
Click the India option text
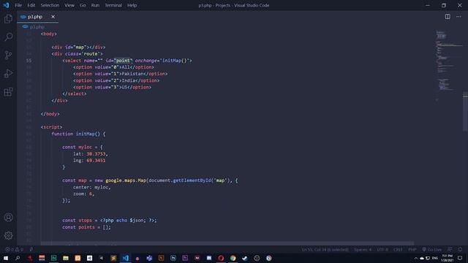pos(129,80)
